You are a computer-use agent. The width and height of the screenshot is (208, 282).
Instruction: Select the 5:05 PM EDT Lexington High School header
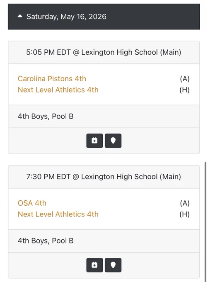104,52
